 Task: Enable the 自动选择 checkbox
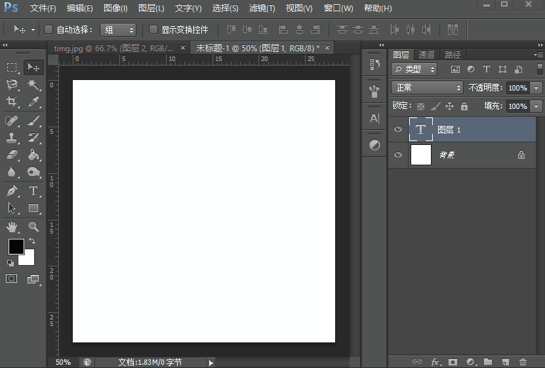[x=49, y=30]
